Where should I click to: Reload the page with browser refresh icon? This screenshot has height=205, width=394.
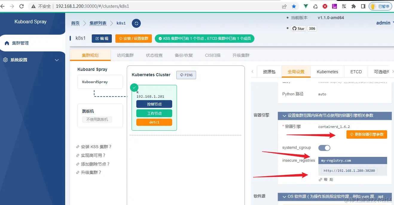point(22,6)
